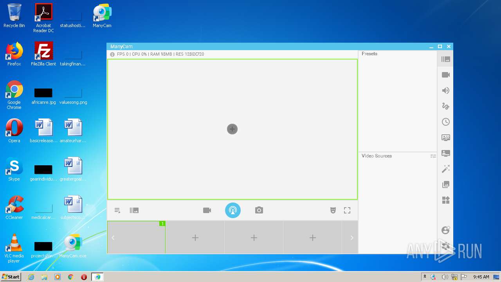Click the Presets panel heading
Image resolution: width=501 pixels, height=282 pixels.
tap(369, 54)
